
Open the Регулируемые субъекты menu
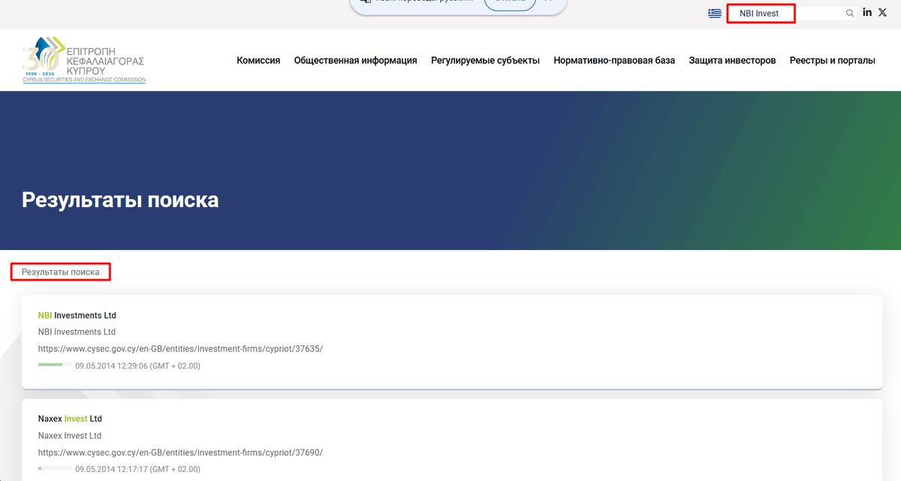(x=485, y=60)
